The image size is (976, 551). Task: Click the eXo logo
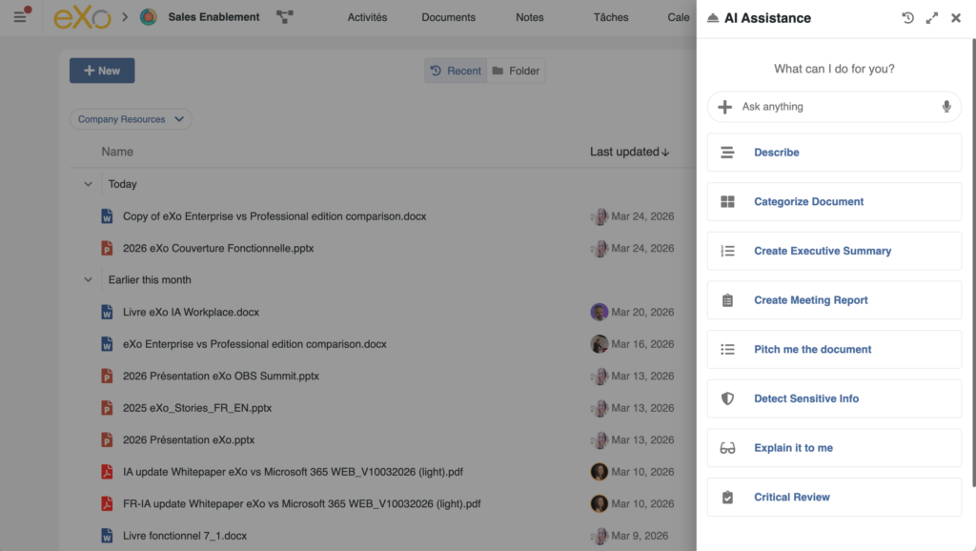(82, 17)
